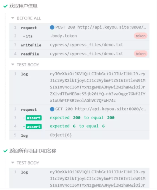
Task: Select the token alias badge on readFile row
Action: click(140, 54)
